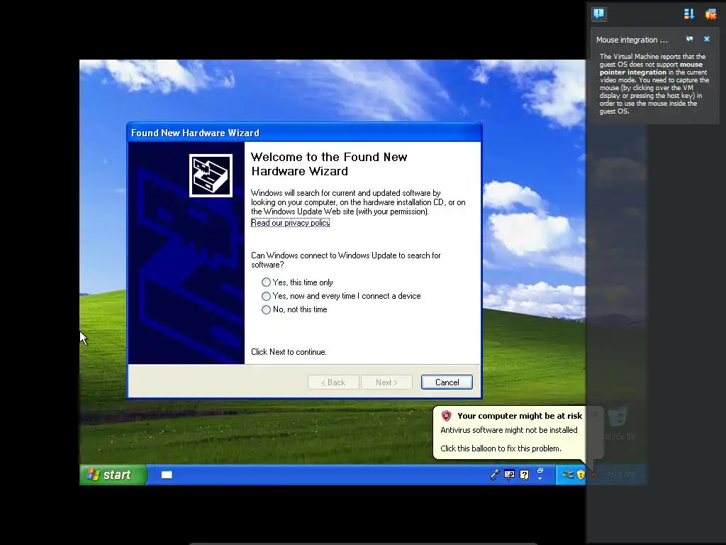The height and width of the screenshot is (545, 726).
Task: Open the VirtualBox notification center icon
Action: [x=598, y=14]
